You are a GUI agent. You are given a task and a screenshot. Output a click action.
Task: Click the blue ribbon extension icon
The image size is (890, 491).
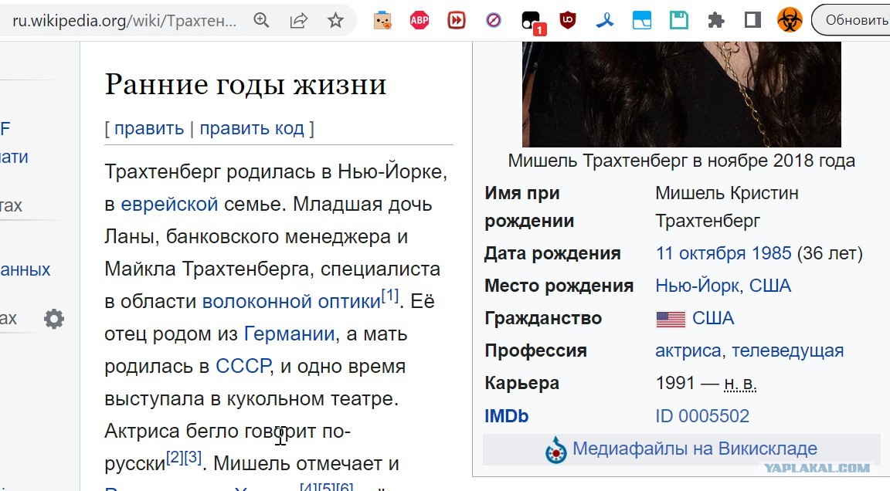[x=605, y=20]
